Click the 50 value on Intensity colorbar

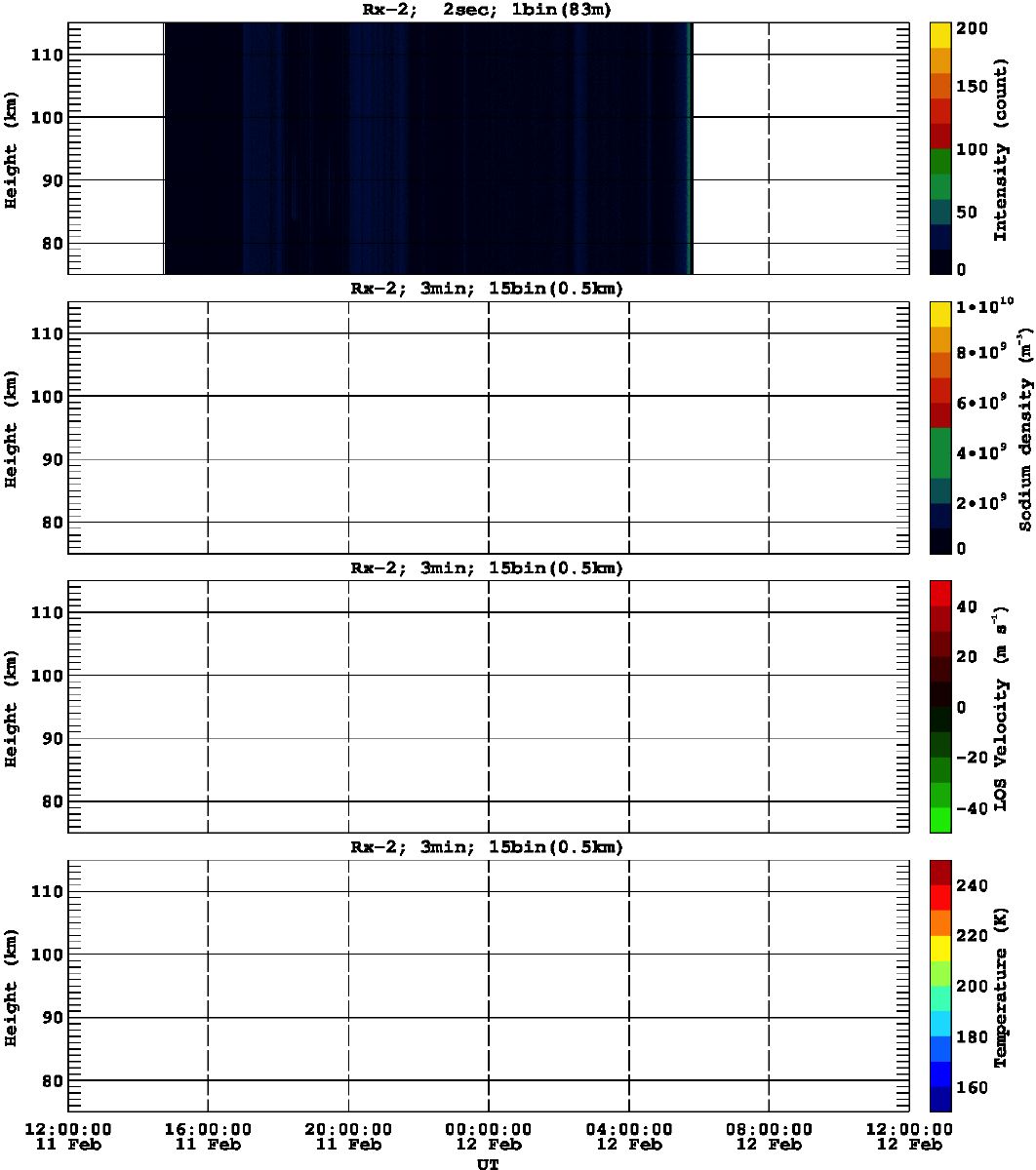[968, 212]
